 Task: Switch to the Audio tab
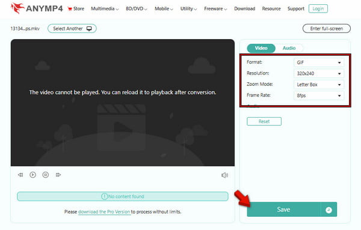click(x=289, y=48)
